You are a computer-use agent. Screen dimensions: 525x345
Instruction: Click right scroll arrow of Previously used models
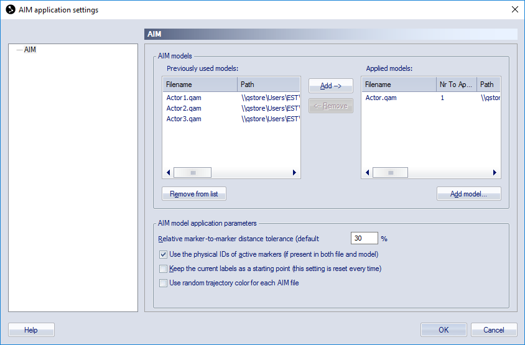click(x=294, y=173)
